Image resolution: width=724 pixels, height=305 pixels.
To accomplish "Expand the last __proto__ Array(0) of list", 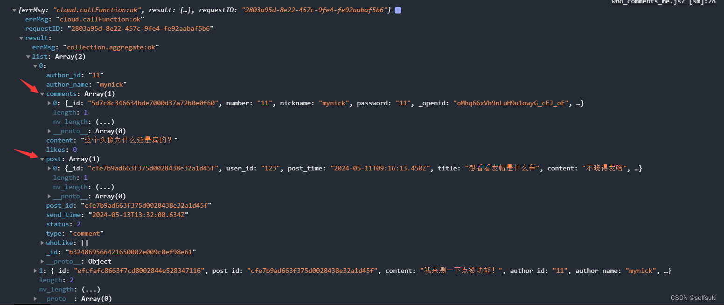I will (35, 298).
